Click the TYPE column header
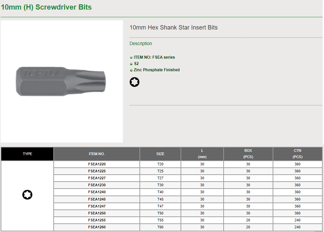Screen dimensions: 324x232 click(27, 154)
